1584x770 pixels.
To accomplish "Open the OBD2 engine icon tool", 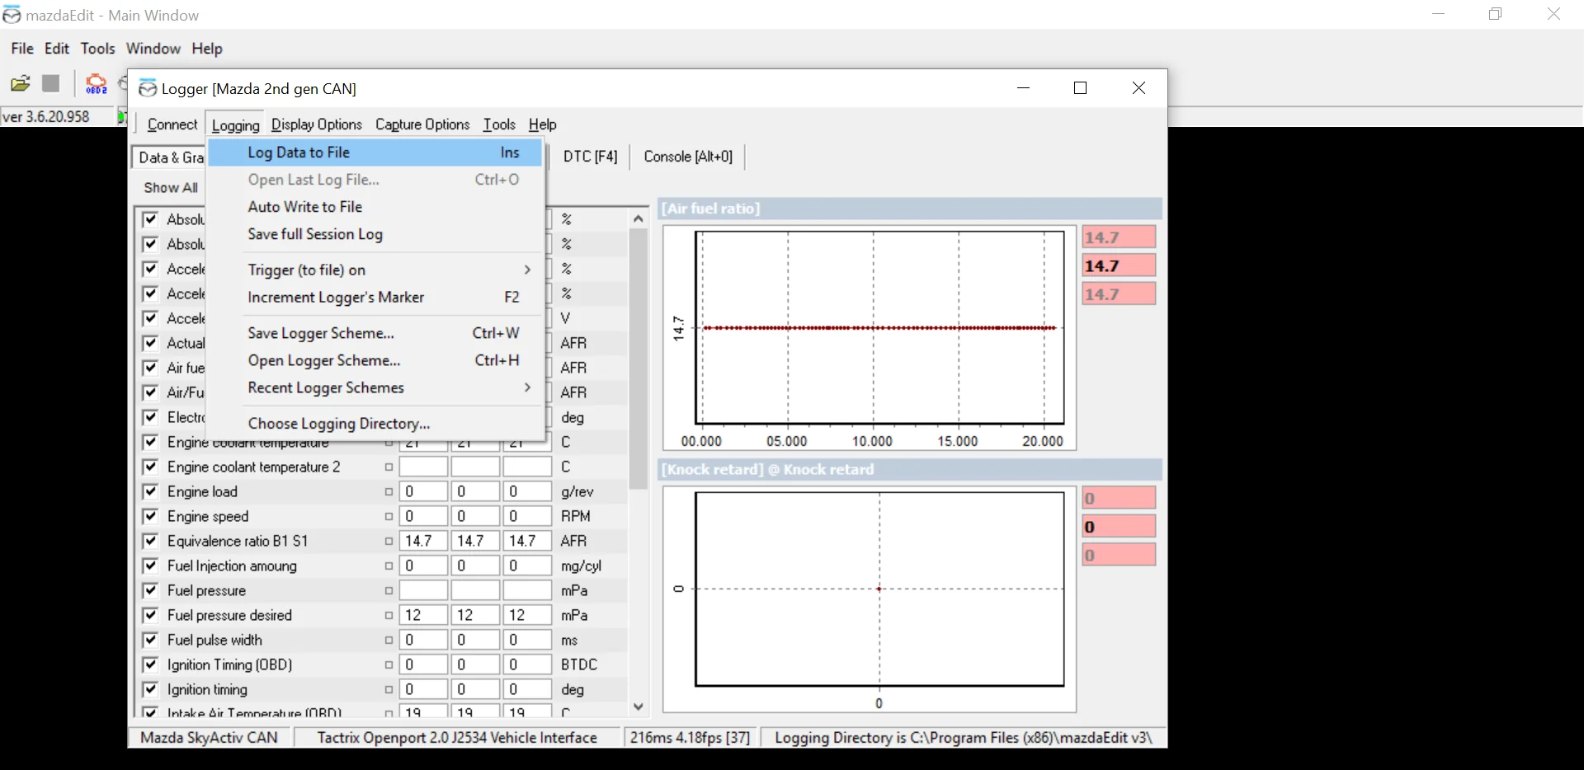I will (x=97, y=83).
